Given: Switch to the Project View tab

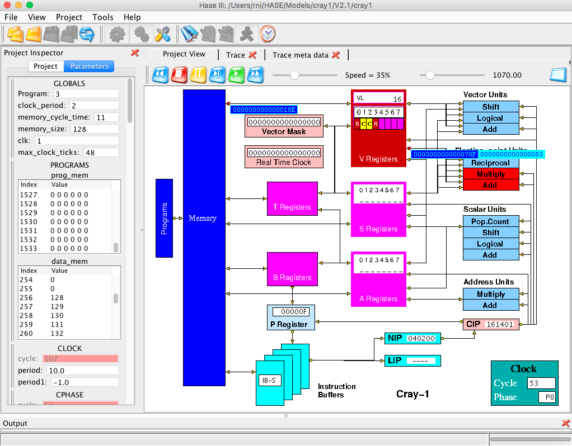Looking at the screenshot, I should (x=184, y=54).
